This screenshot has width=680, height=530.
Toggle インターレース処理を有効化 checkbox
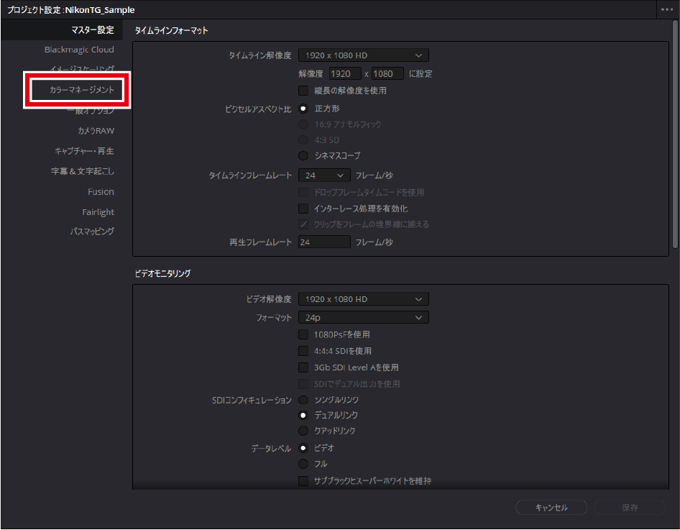point(303,209)
